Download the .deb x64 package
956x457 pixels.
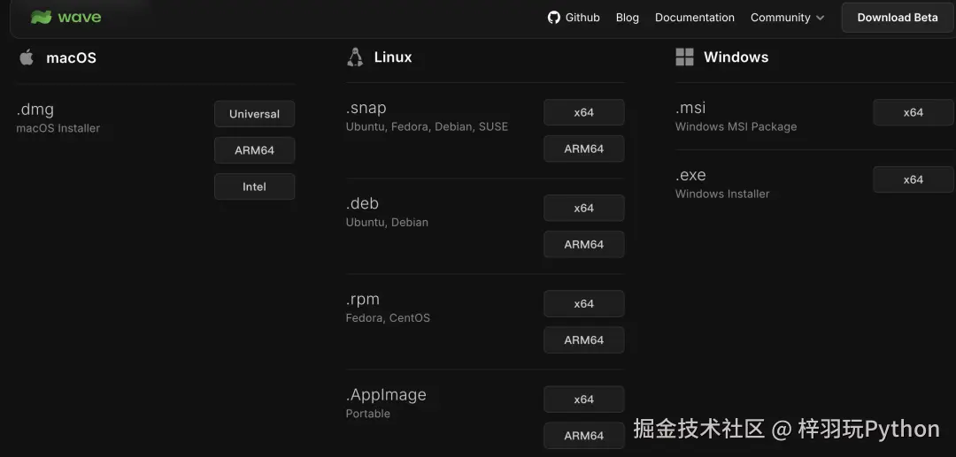[x=583, y=208]
